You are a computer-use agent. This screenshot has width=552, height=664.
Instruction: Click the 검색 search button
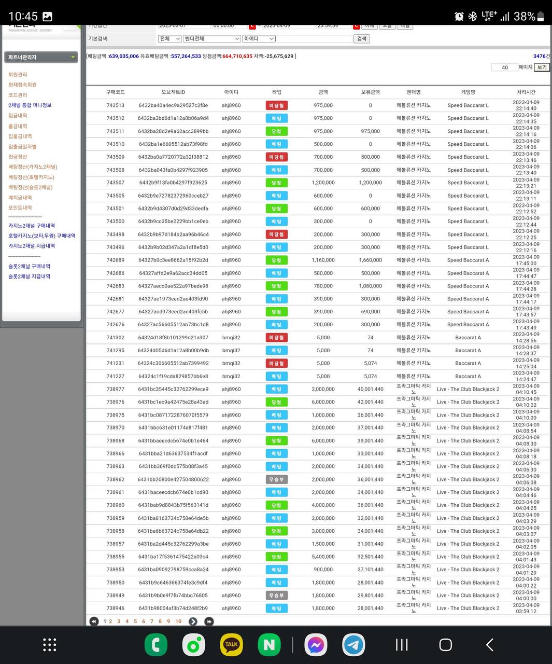[x=362, y=39]
